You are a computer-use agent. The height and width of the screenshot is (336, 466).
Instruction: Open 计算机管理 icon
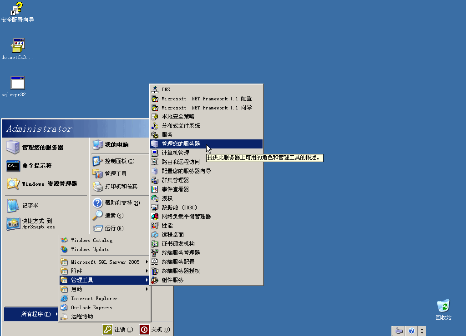tap(155, 153)
